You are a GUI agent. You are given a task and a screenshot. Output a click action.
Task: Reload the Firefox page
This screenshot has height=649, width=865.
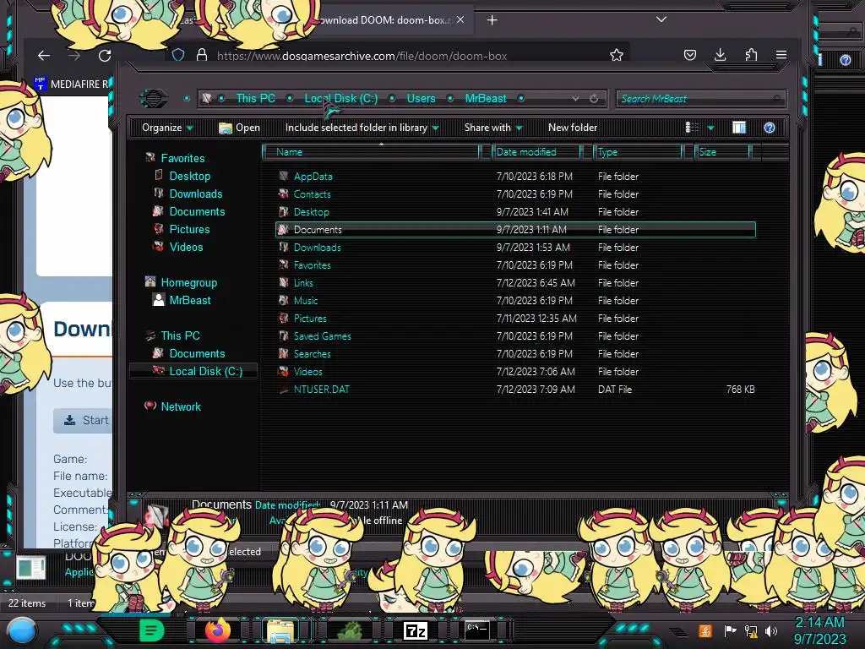pos(104,55)
